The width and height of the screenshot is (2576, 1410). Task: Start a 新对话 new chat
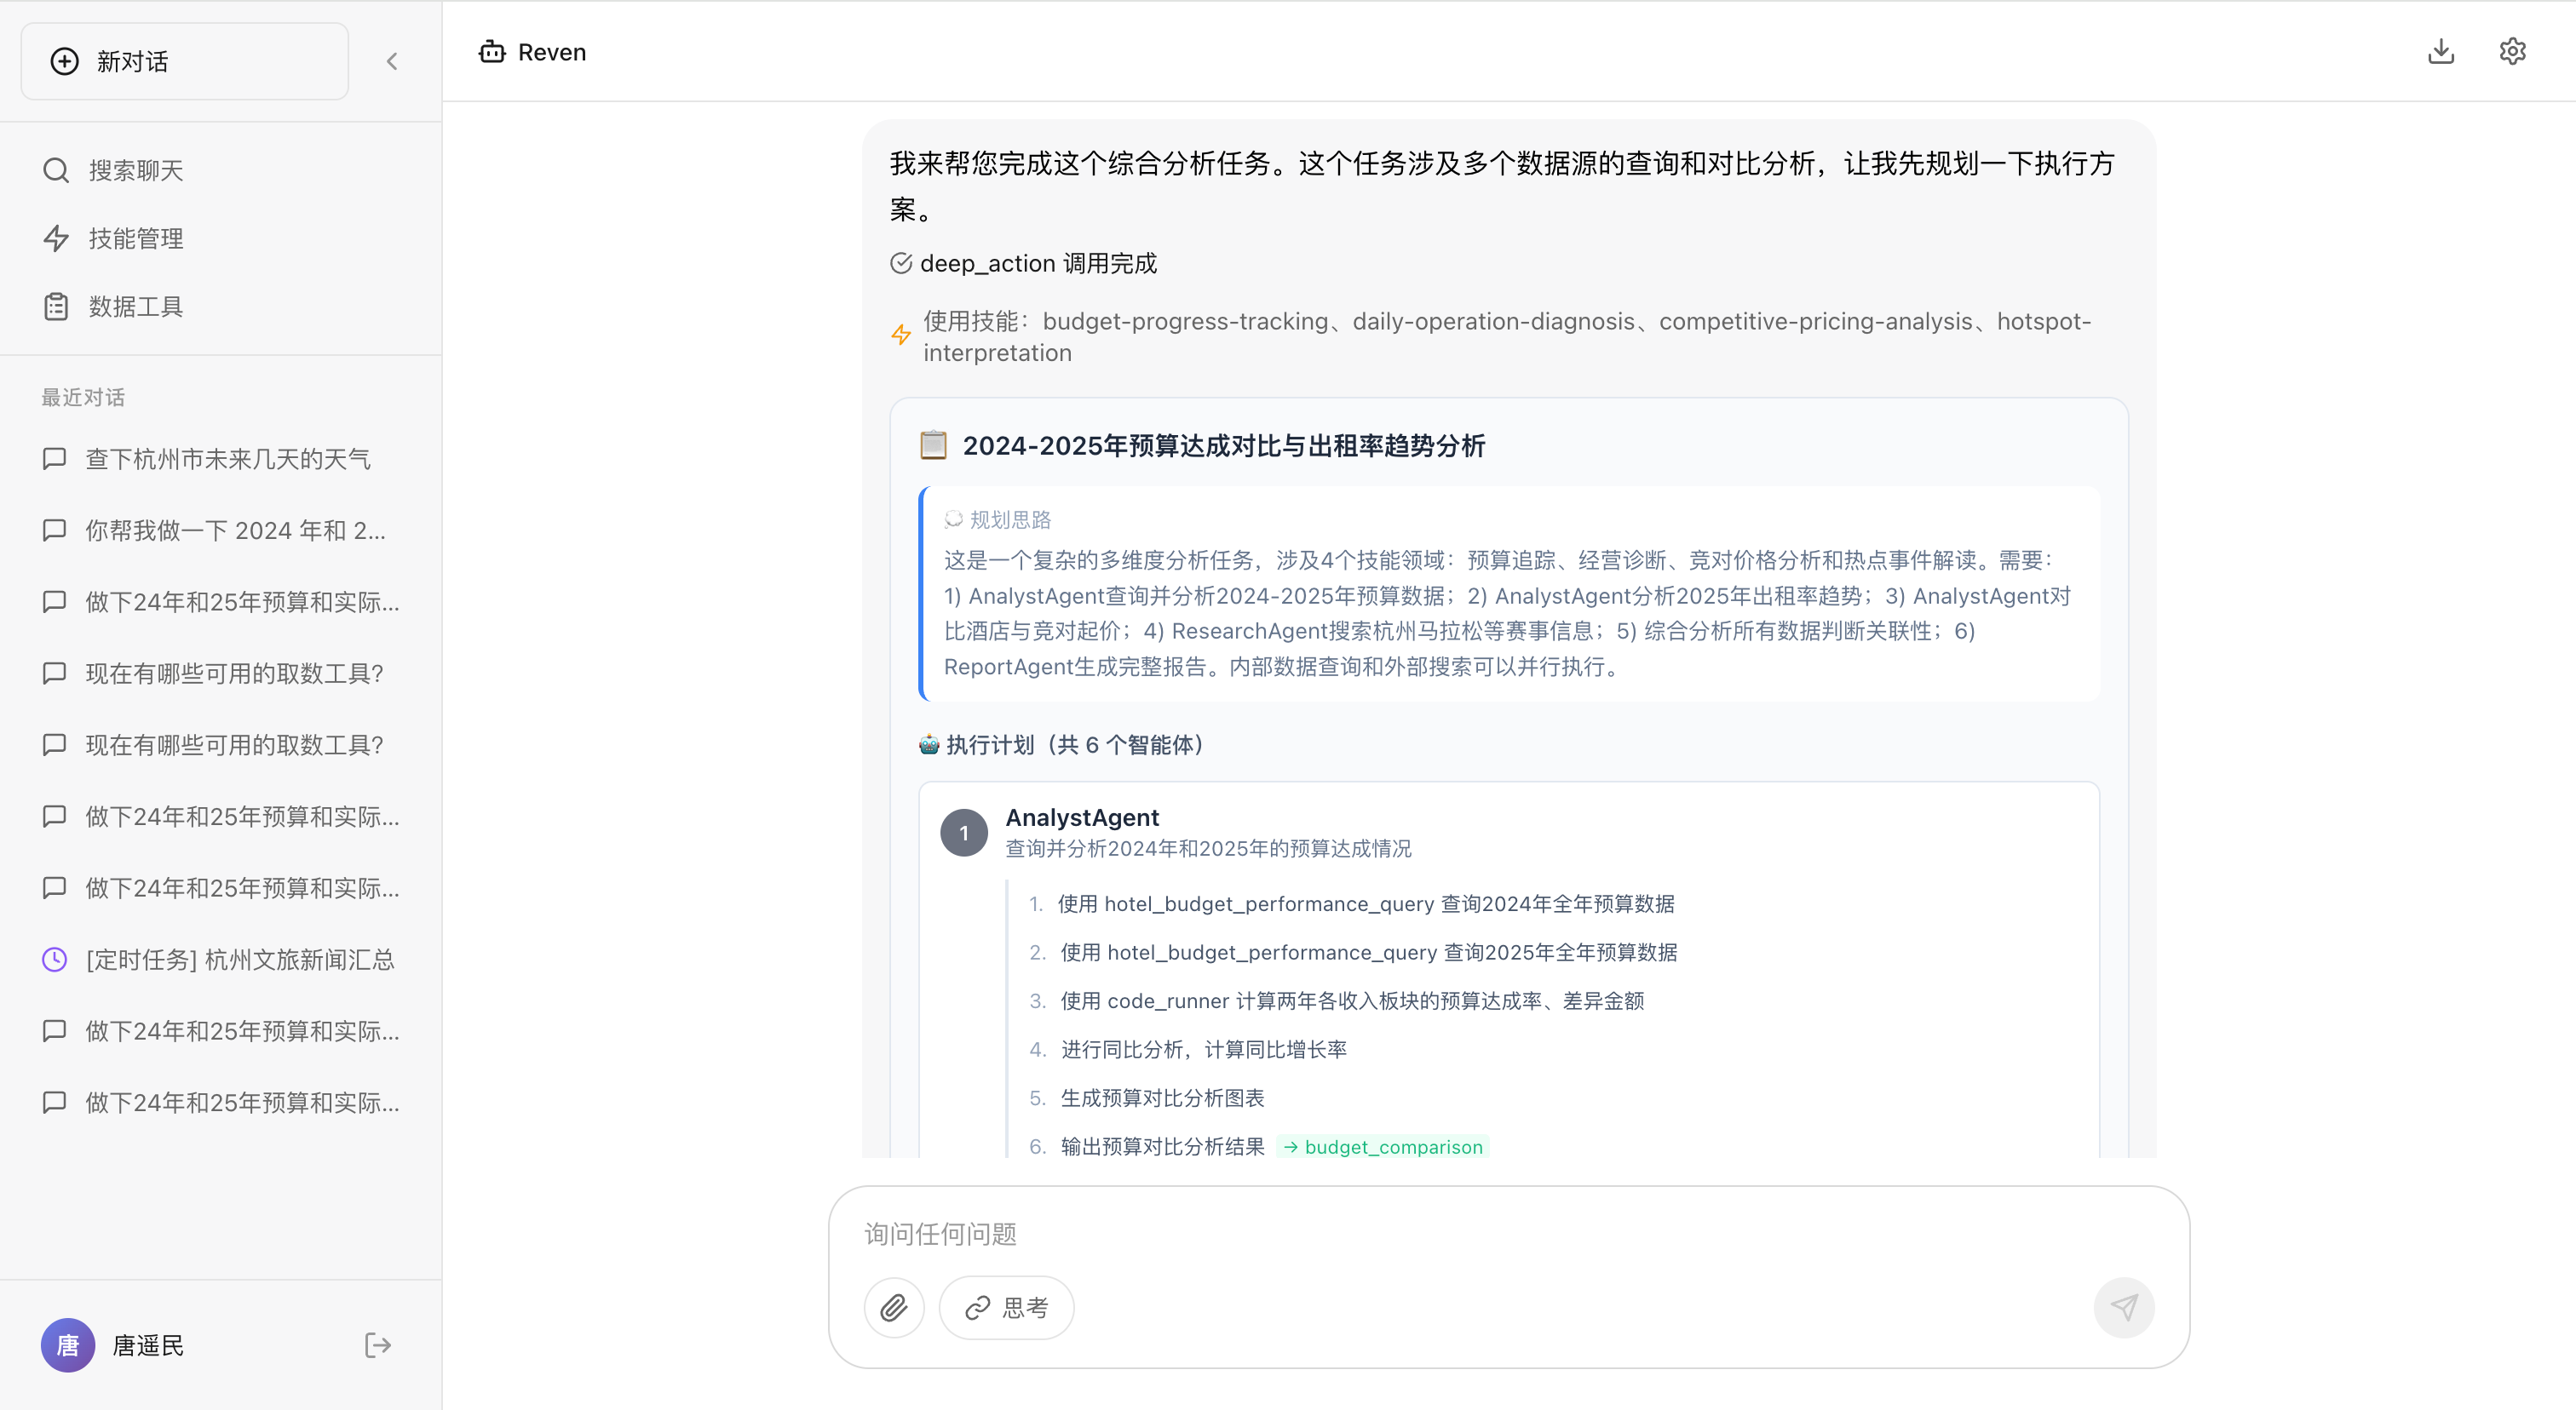tap(184, 60)
